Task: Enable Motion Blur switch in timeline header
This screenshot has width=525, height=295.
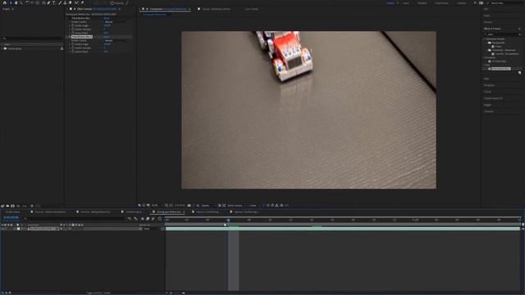Action: click(x=153, y=219)
